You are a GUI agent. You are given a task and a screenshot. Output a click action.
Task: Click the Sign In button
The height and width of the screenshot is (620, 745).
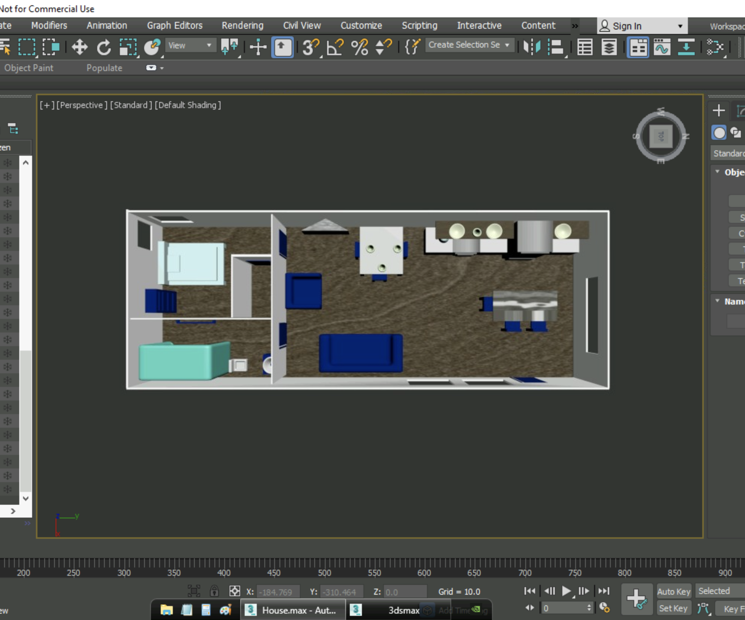click(x=626, y=26)
